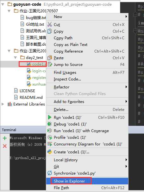
Task: Collapse the day2_test folder
Action: point(15,58)
